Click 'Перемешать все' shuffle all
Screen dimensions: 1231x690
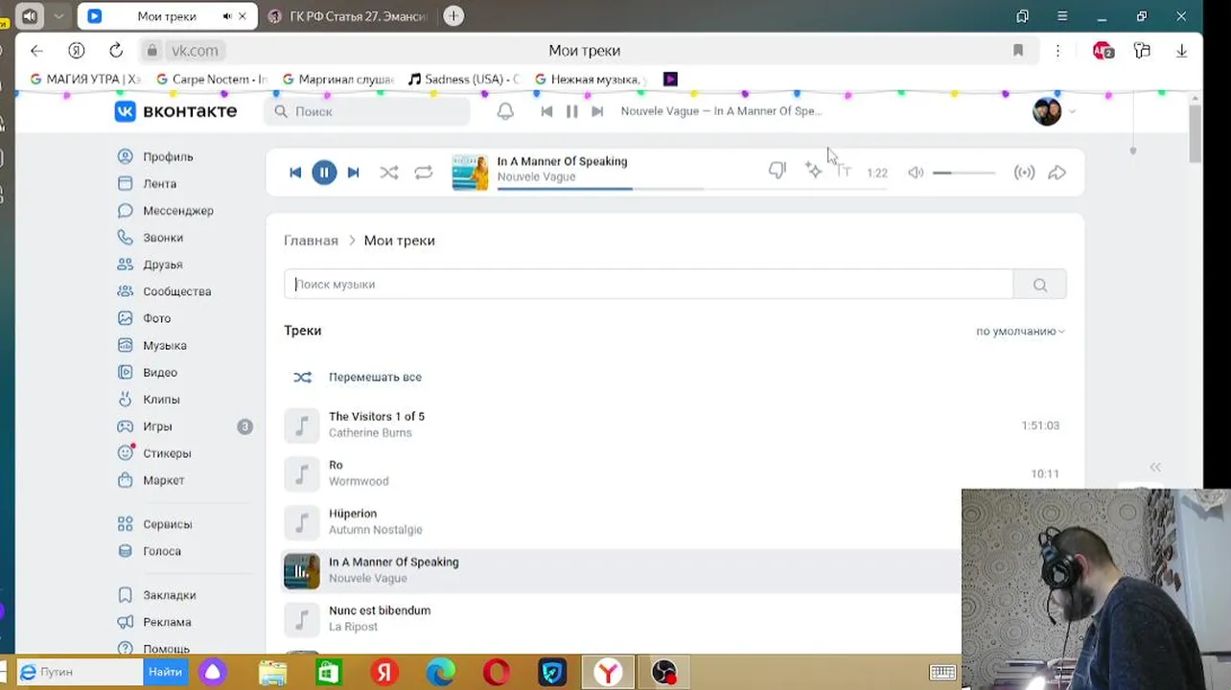click(375, 377)
